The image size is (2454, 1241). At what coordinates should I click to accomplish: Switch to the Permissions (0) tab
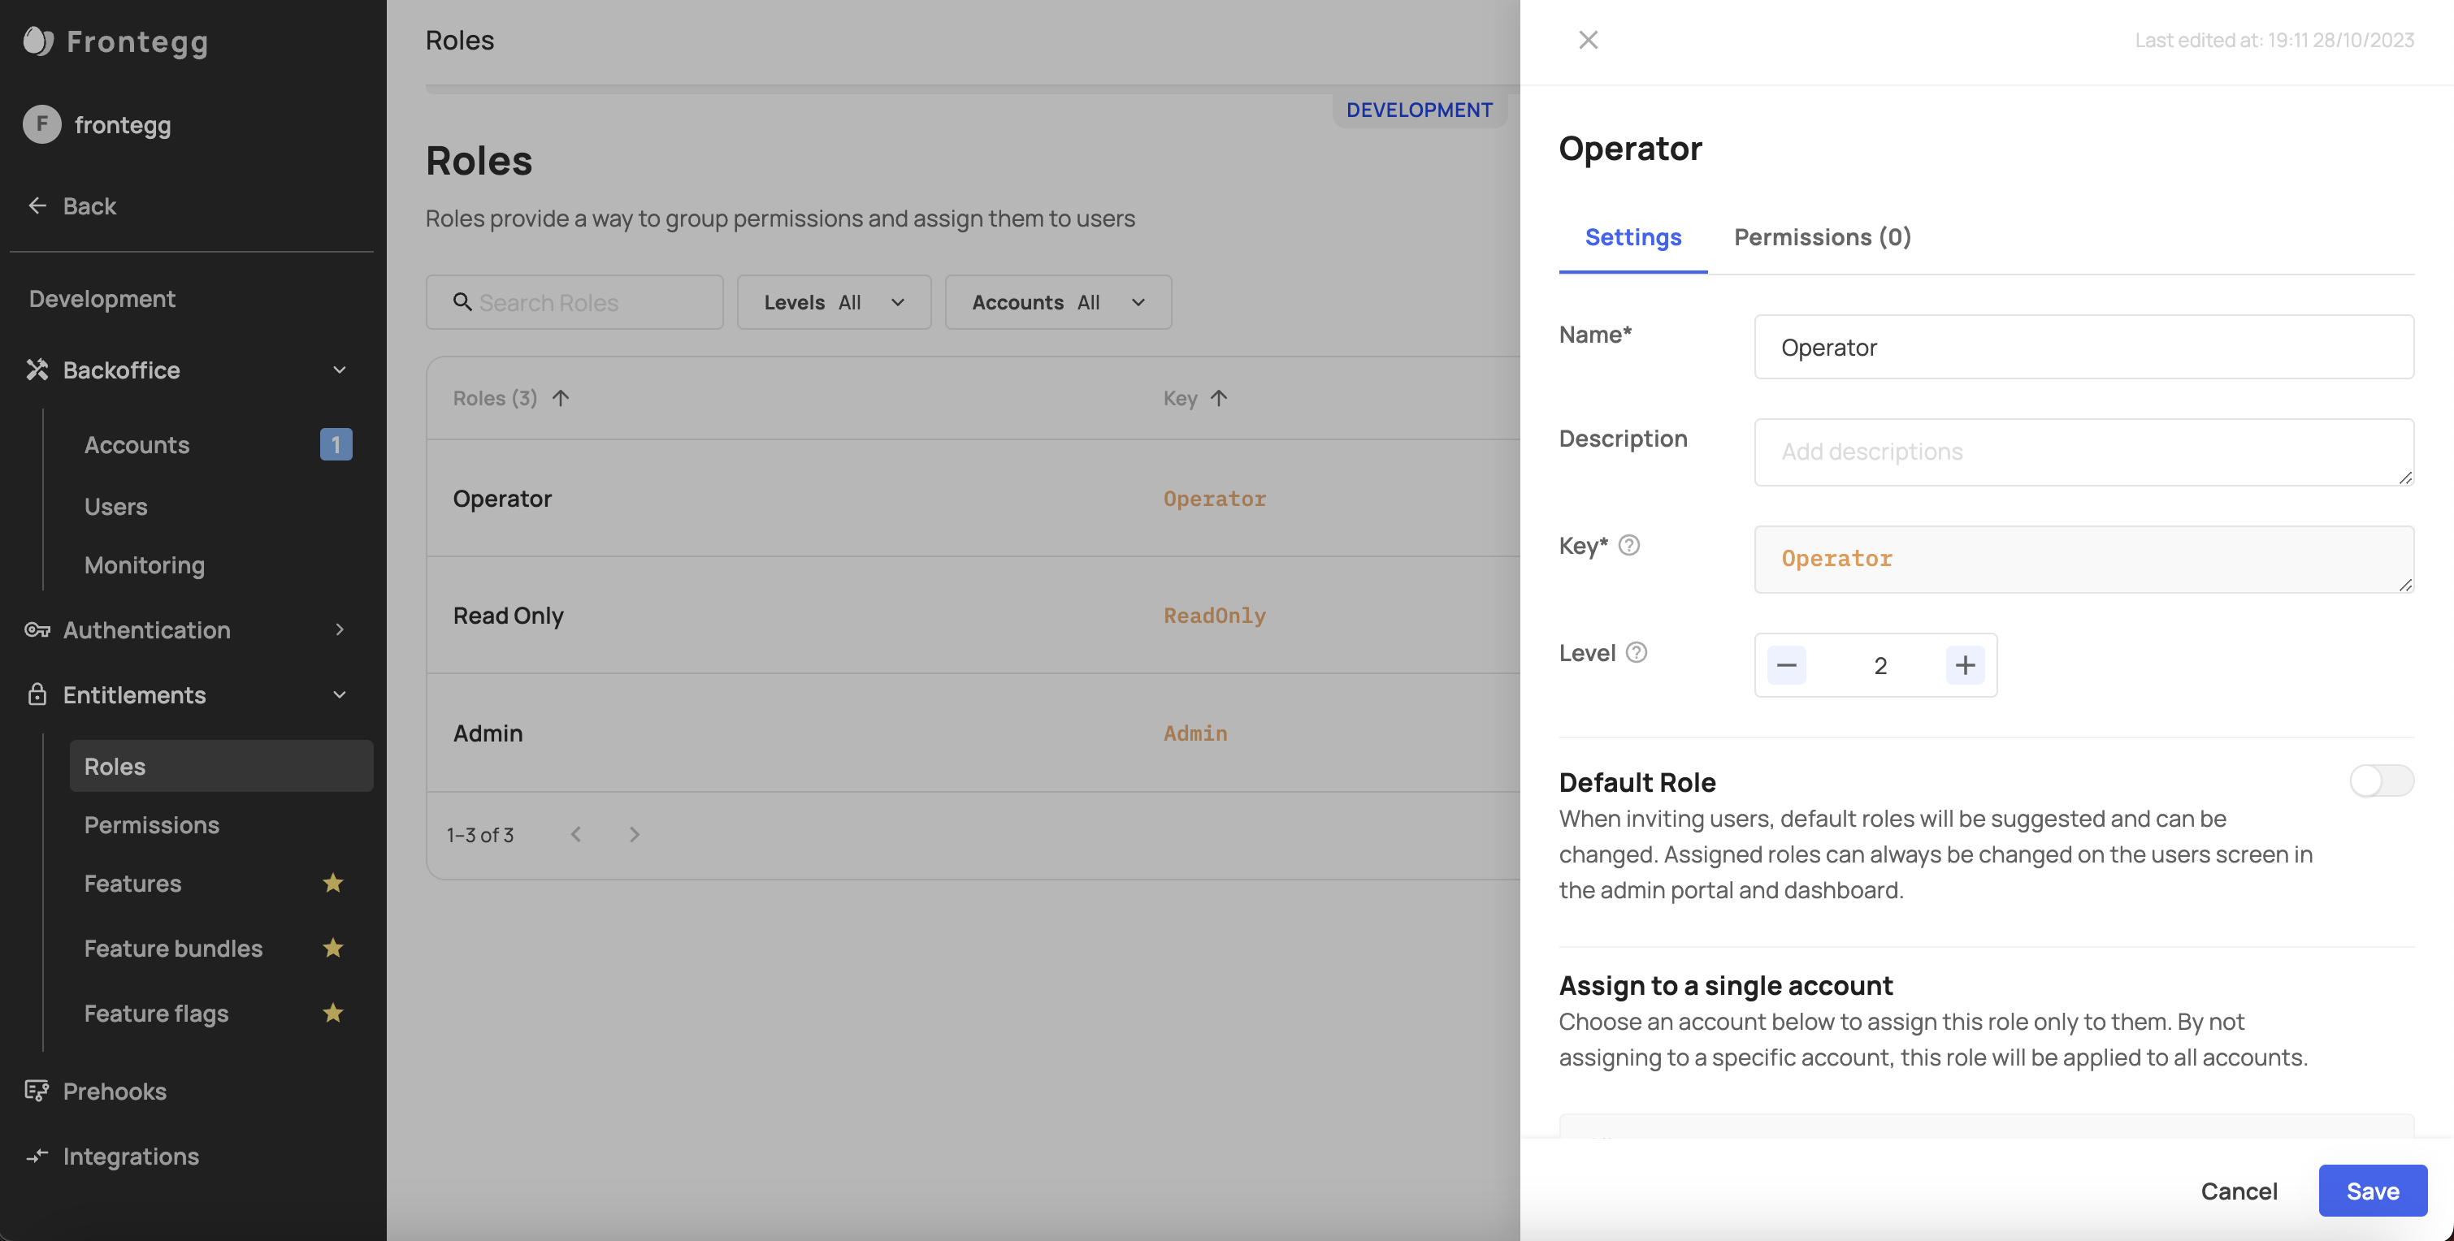point(1822,237)
